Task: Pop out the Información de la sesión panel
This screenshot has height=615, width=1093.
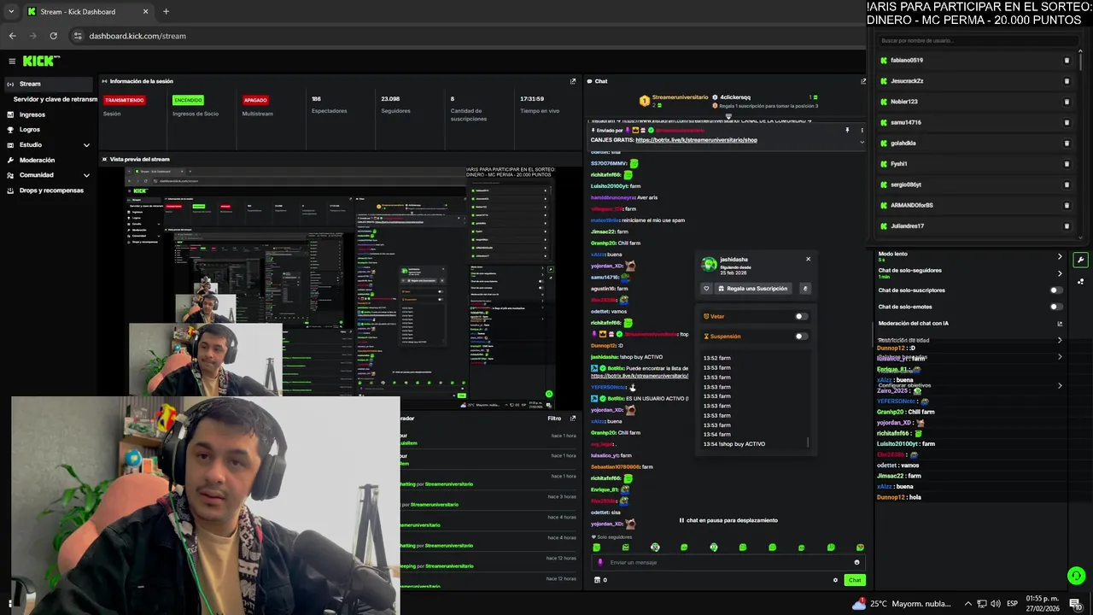Action: 573,81
